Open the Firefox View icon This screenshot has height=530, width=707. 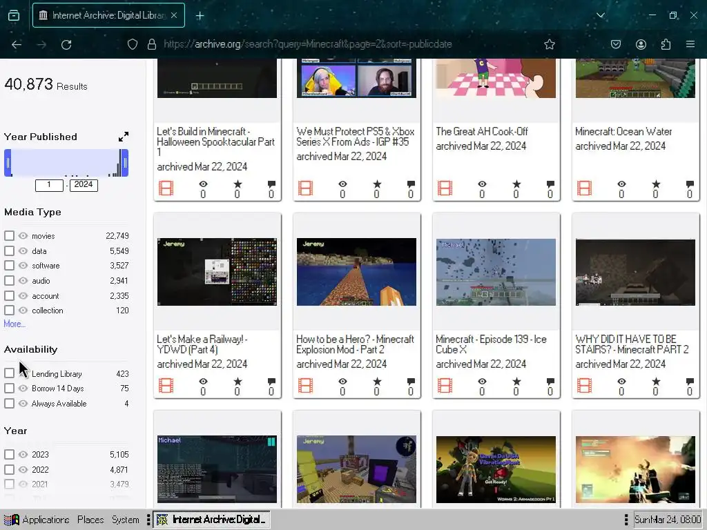14,15
